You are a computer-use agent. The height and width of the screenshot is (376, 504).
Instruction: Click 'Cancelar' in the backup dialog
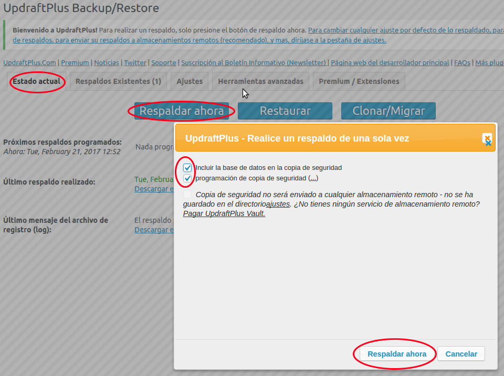(461, 354)
